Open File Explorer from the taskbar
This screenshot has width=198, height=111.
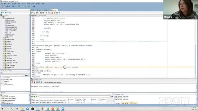click(x=22, y=109)
